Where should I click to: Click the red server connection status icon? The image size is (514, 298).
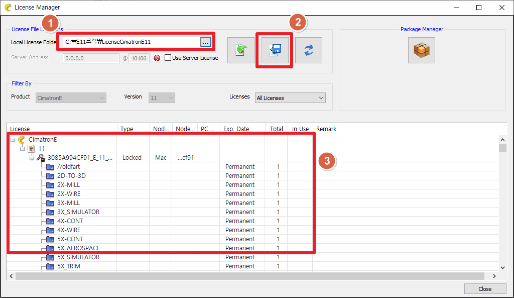tap(157, 58)
